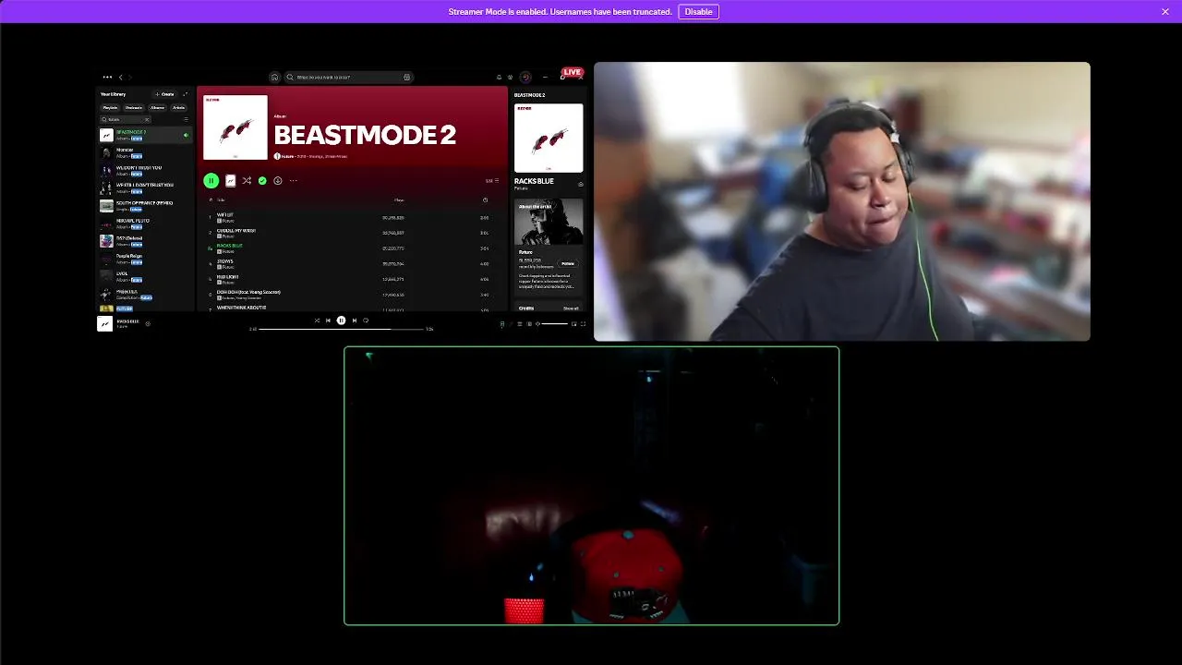Toggle shuffle in bottom player bar
This screenshot has height=665, width=1182.
[x=317, y=320]
